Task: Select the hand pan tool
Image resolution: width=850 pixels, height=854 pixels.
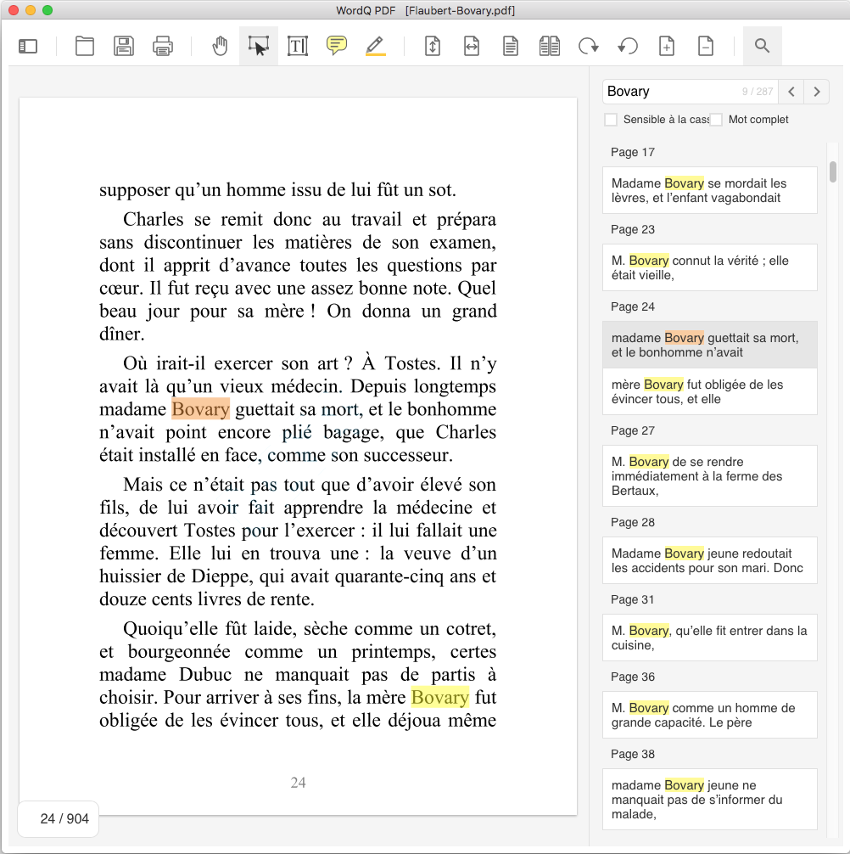Action: 220,47
